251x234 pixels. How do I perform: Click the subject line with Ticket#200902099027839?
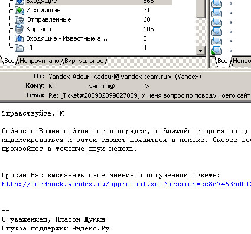[149, 95]
